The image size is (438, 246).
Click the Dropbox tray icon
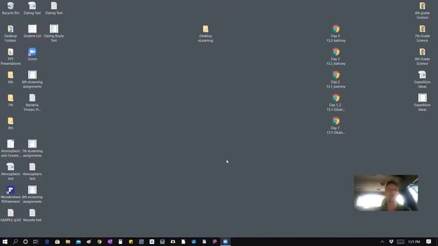tap(391, 241)
